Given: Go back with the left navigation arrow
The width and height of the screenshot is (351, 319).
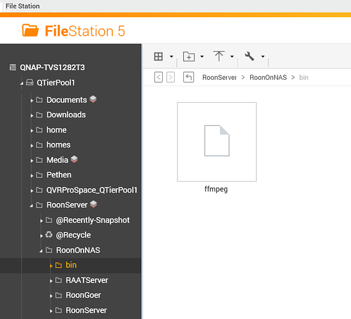Looking at the screenshot, I should pos(158,77).
